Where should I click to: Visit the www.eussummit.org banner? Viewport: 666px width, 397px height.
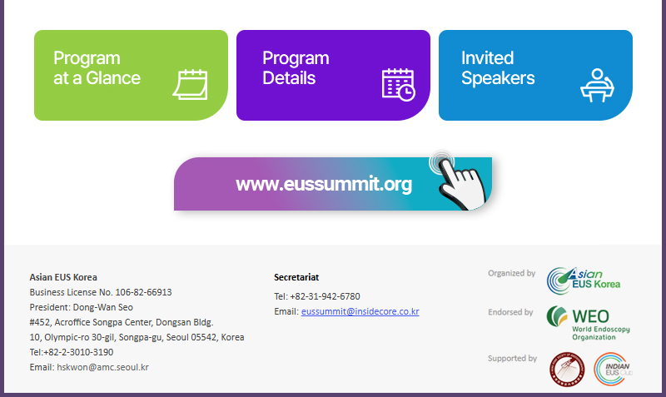(333, 184)
